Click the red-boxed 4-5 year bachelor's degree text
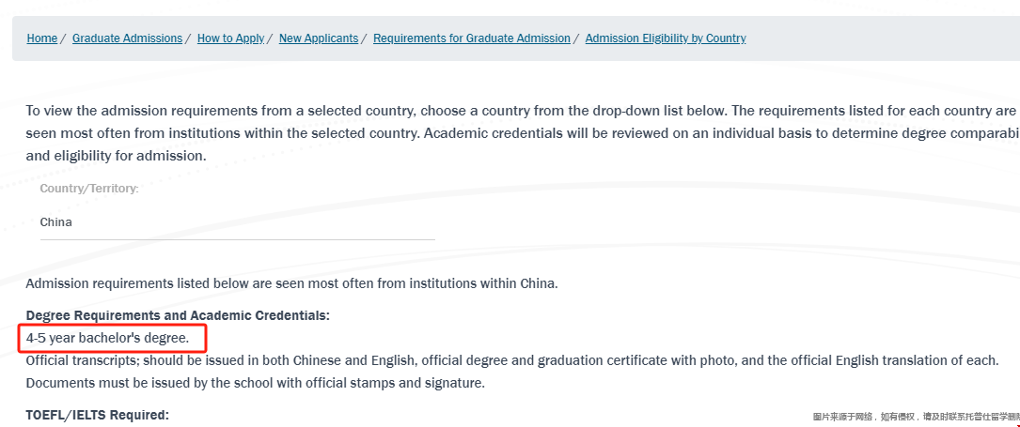The width and height of the screenshot is (1020, 427). (107, 338)
